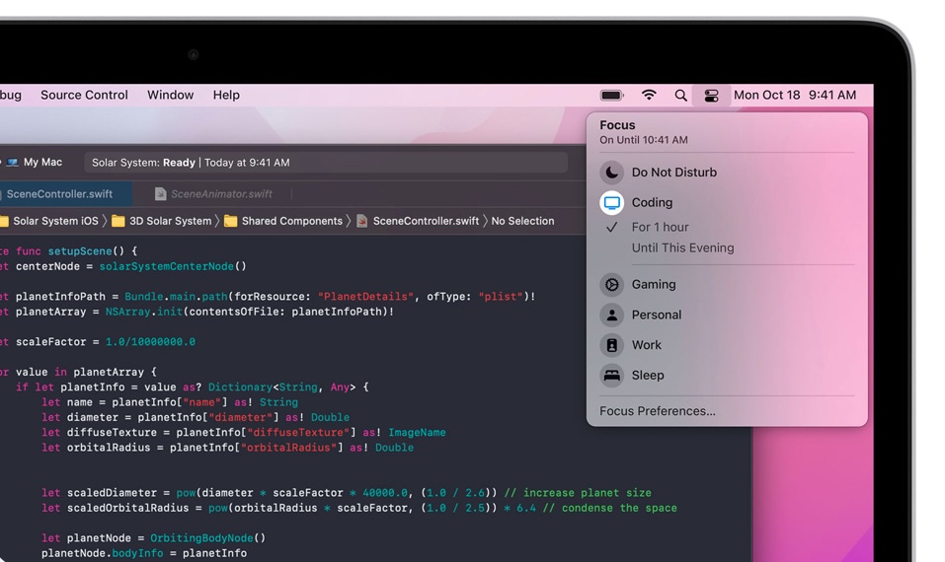Click the // condense the space comment
Image resolution: width=945 pixels, height=562 pixels.
[x=610, y=508]
